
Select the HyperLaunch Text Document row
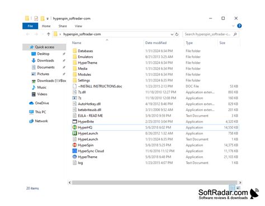pyautogui.click(x=155, y=139)
